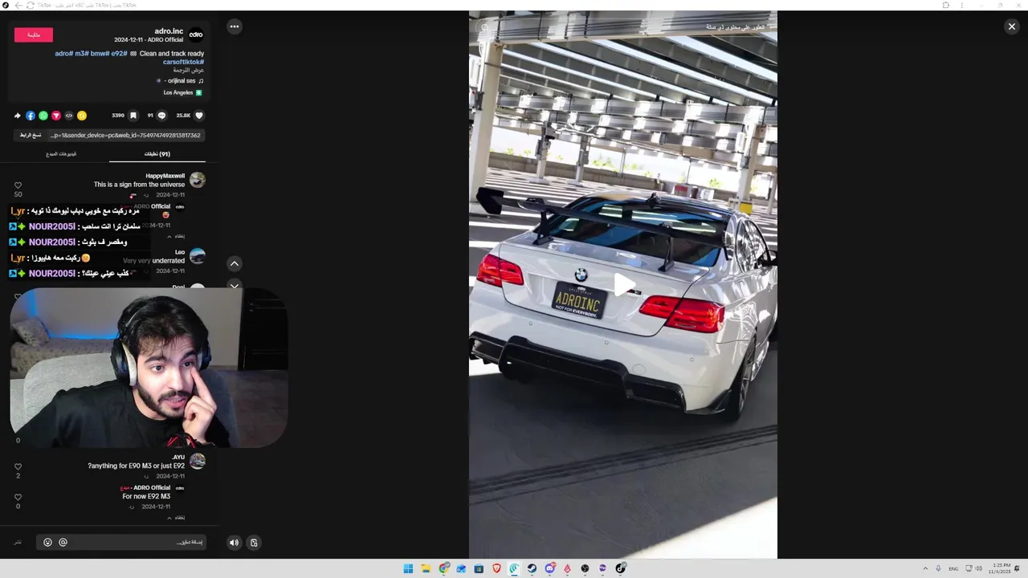Open the emoji picker in comment box
1028x578 pixels.
(x=48, y=543)
